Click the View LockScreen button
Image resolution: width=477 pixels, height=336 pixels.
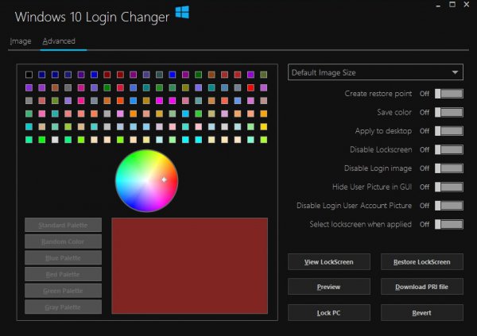pos(329,262)
